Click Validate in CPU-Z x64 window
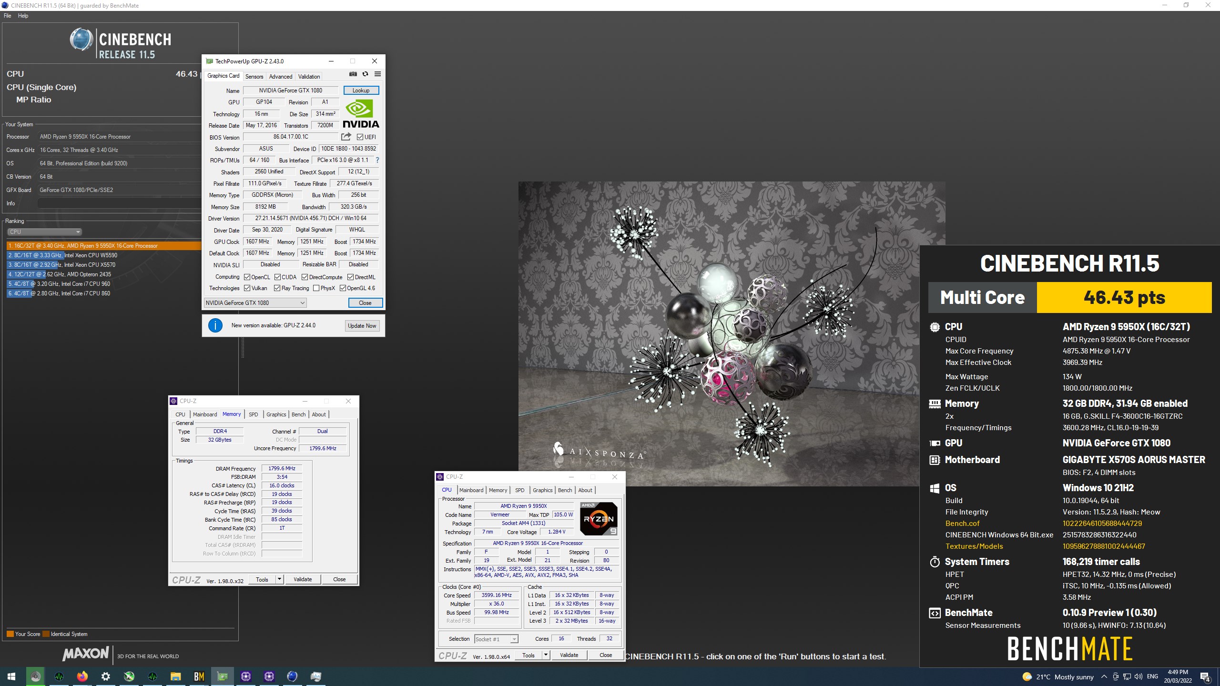The image size is (1220, 686). point(569,656)
